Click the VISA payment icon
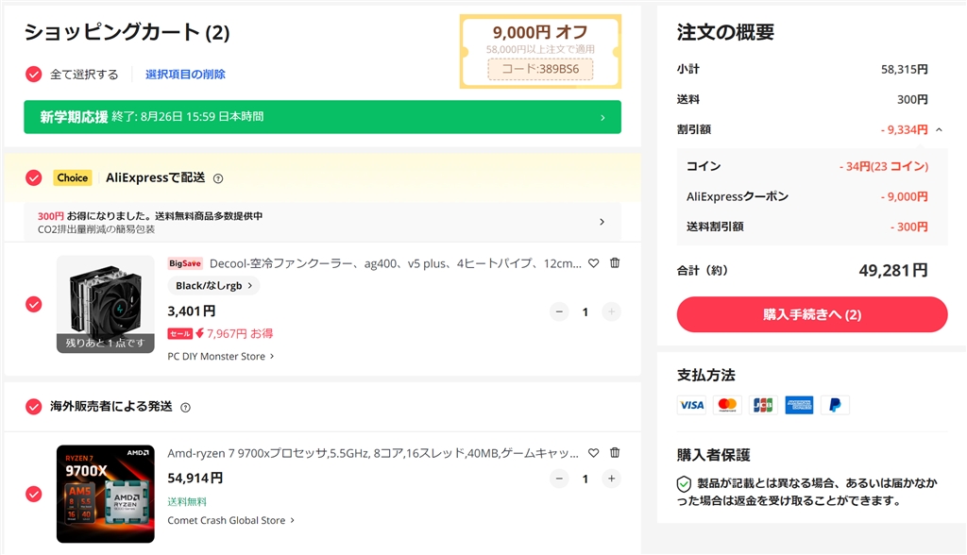The width and height of the screenshot is (967, 555). (x=691, y=405)
